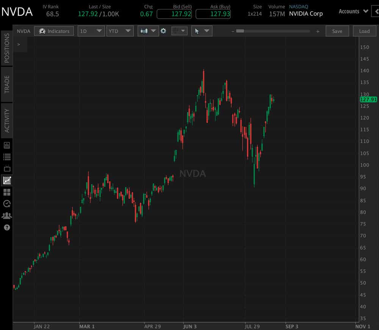The image size is (379, 330).
Task: Open the quote grid icon
Action: [7, 192]
